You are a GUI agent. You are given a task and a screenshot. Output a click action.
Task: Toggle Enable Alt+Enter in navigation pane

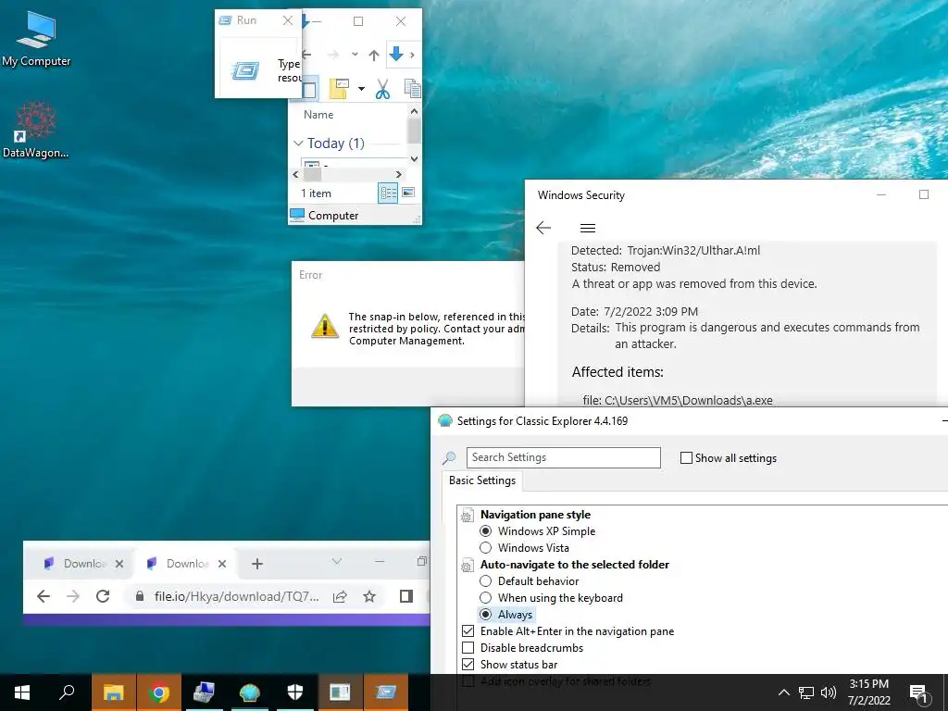468,631
